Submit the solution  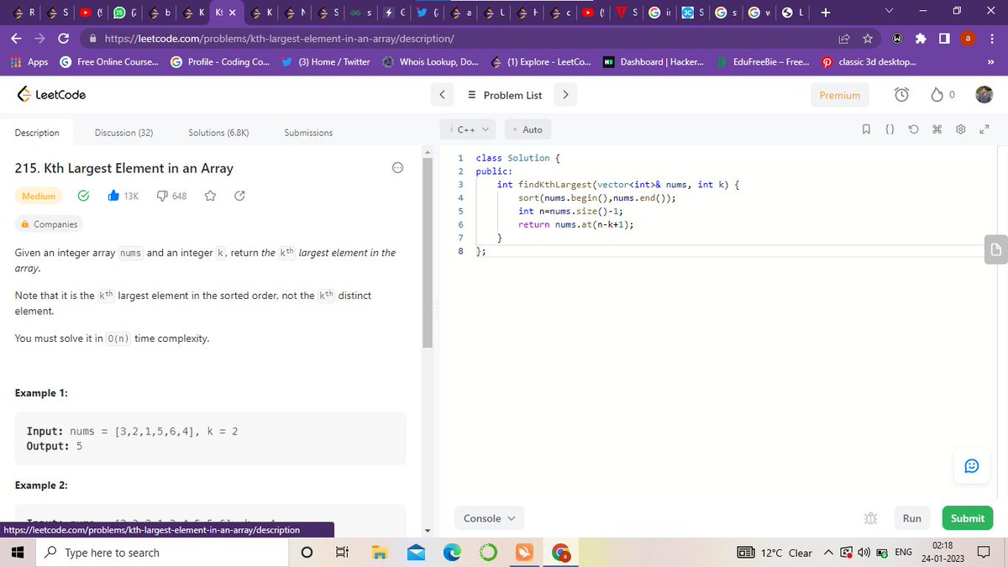point(968,518)
